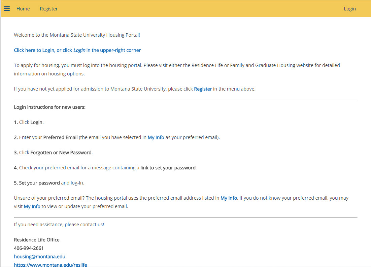Click the phone number 406-994-2661
This screenshot has width=371, height=267.
tap(29, 248)
